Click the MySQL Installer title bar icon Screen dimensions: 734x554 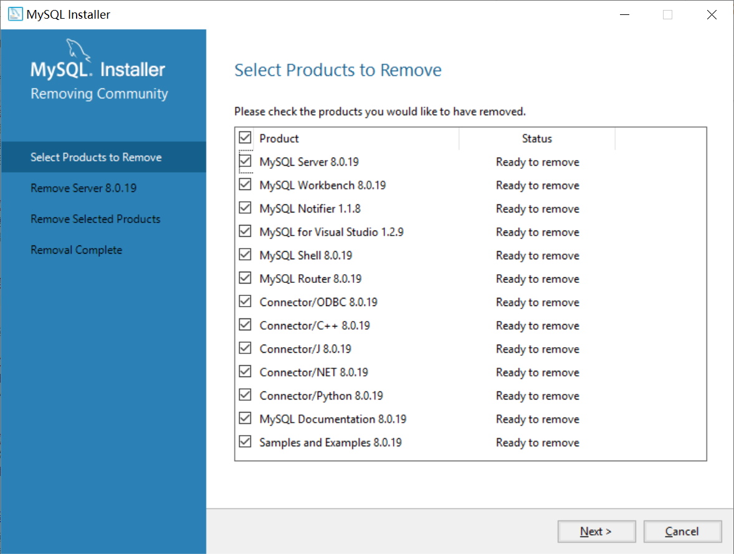pos(15,14)
